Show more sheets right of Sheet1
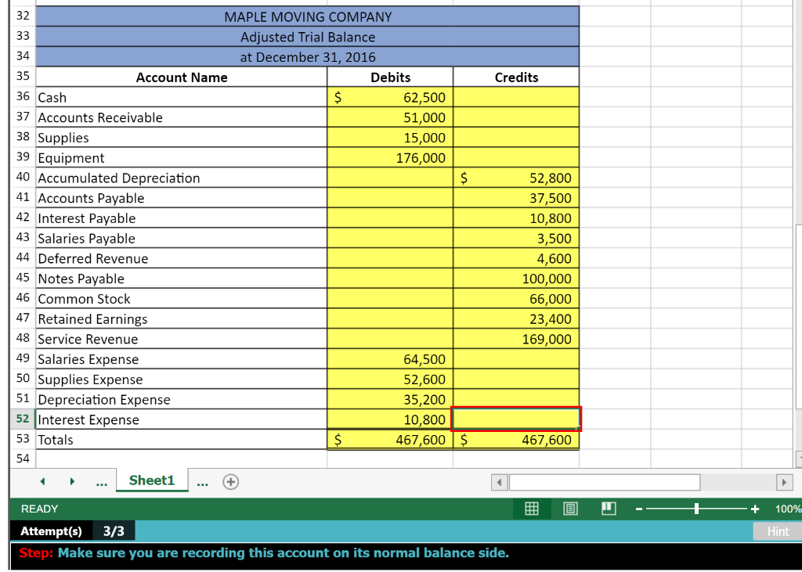The height and width of the screenshot is (572, 802). [x=203, y=482]
